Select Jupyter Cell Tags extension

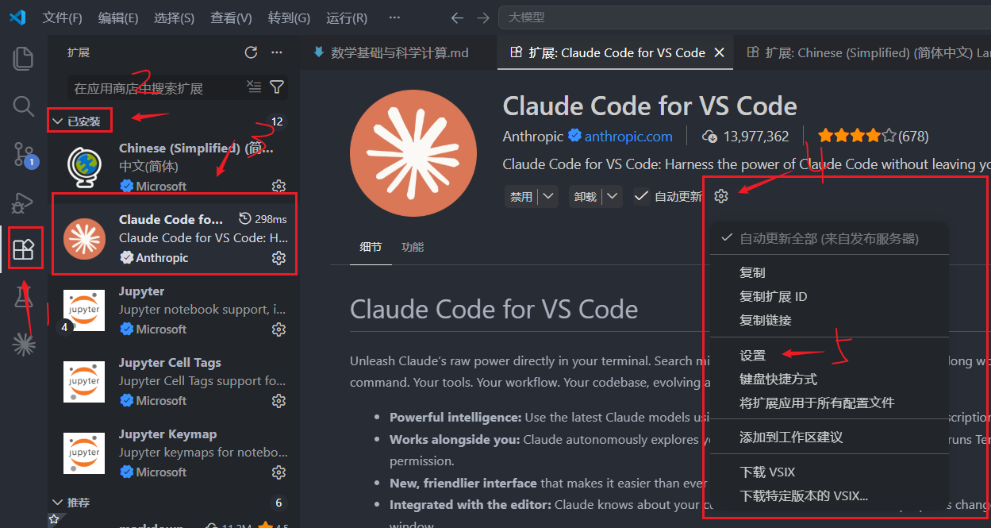[175, 382]
